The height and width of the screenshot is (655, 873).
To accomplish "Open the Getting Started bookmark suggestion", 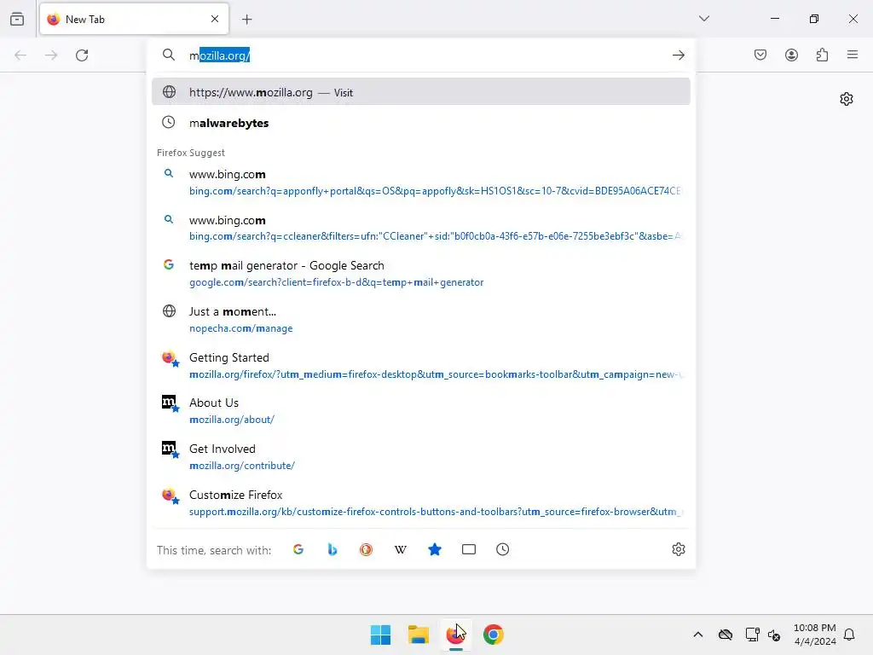I will click(x=421, y=365).
